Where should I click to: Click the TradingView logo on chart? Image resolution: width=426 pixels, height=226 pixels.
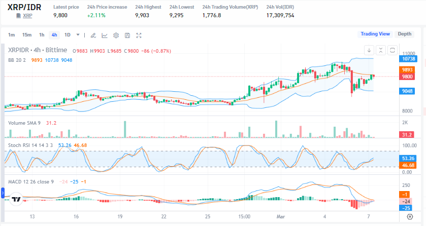[x=16, y=199]
